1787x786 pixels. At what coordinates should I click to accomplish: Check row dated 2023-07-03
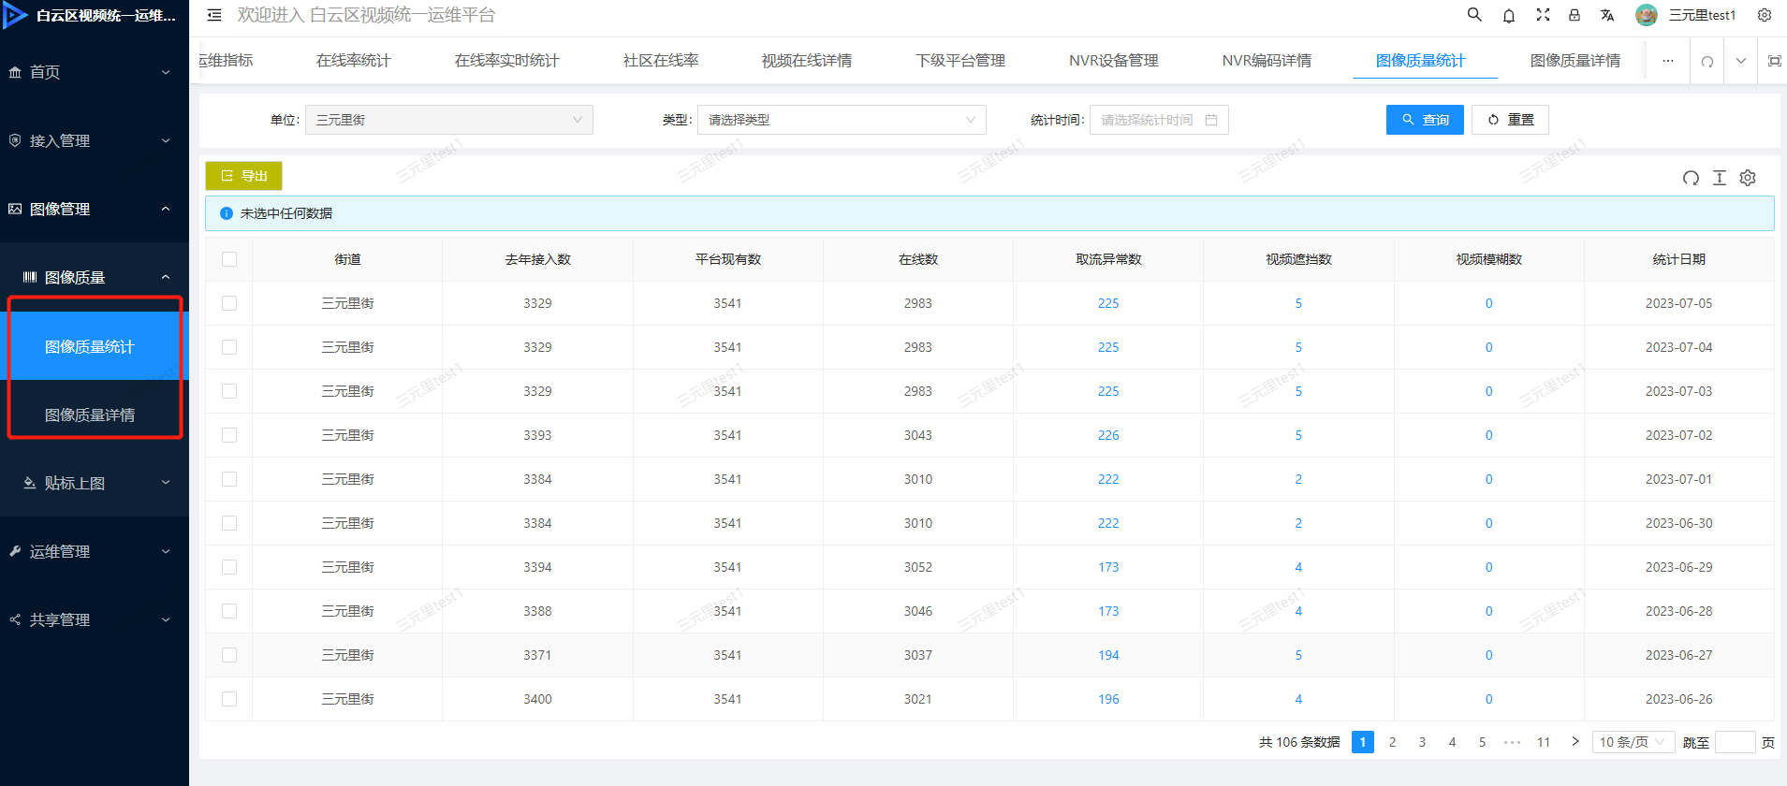point(229,391)
